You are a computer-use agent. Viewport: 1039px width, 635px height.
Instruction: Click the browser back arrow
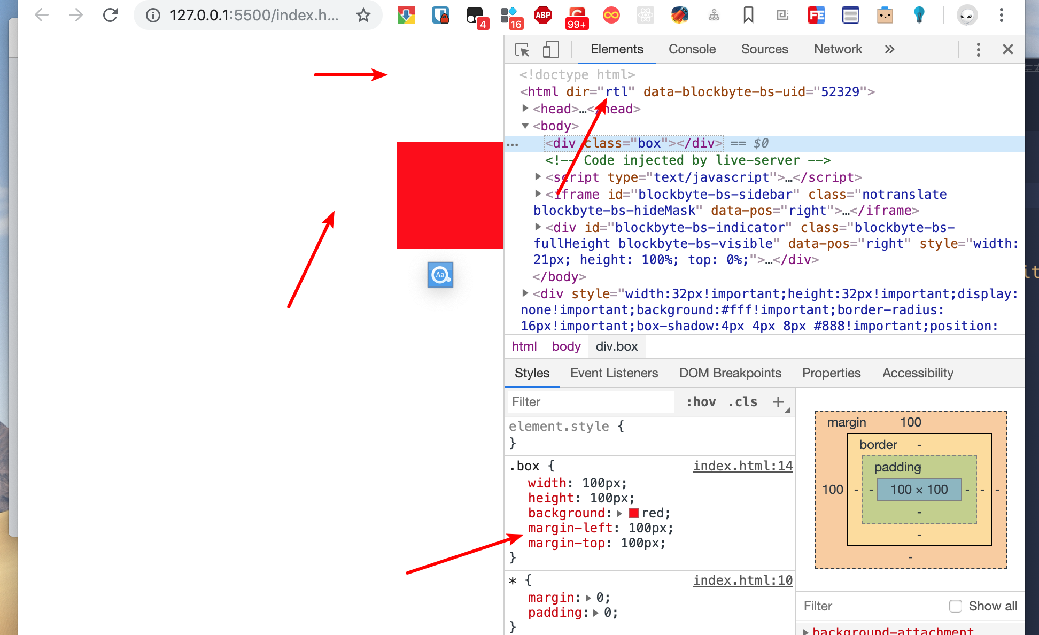coord(42,15)
